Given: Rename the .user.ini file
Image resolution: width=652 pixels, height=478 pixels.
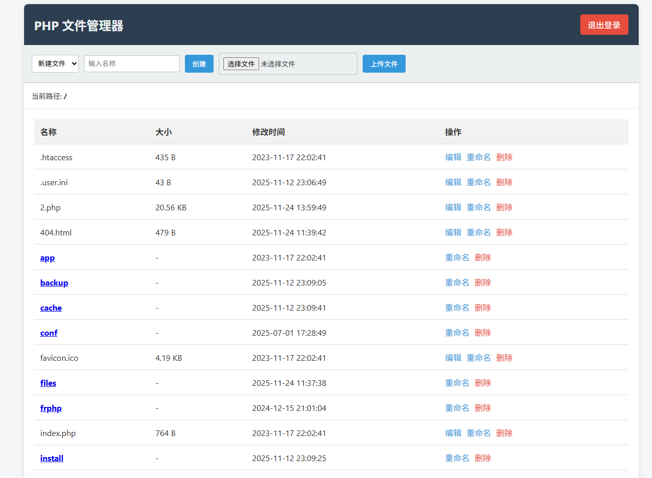Looking at the screenshot, I should click(478, 182).
